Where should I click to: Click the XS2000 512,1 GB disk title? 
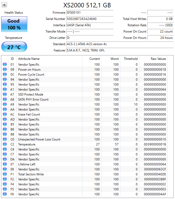click(x=87, y=5)
